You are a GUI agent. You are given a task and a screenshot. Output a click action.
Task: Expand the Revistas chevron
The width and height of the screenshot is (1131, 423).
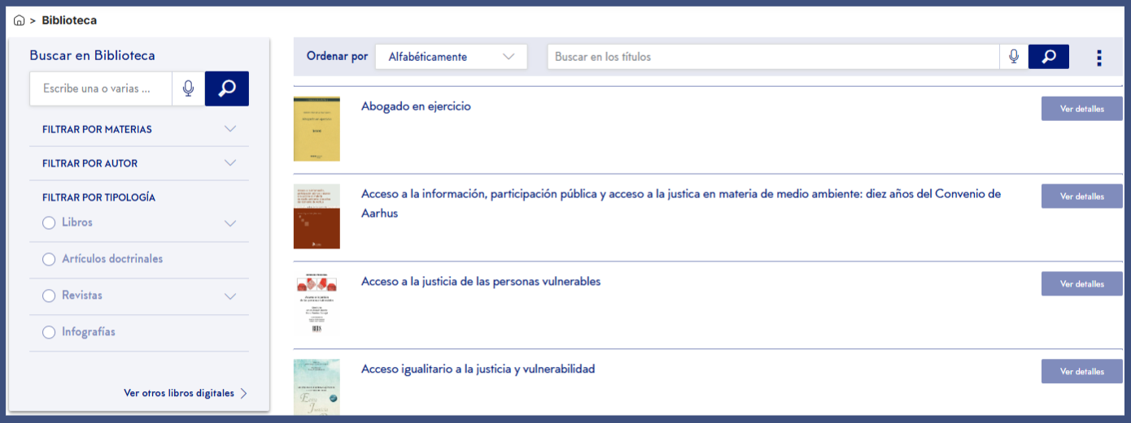click(230, 296)
